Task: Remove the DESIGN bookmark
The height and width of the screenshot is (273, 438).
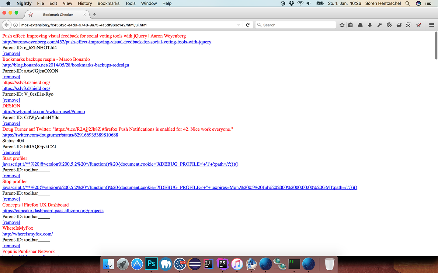Action: click(x=11, y=123)
